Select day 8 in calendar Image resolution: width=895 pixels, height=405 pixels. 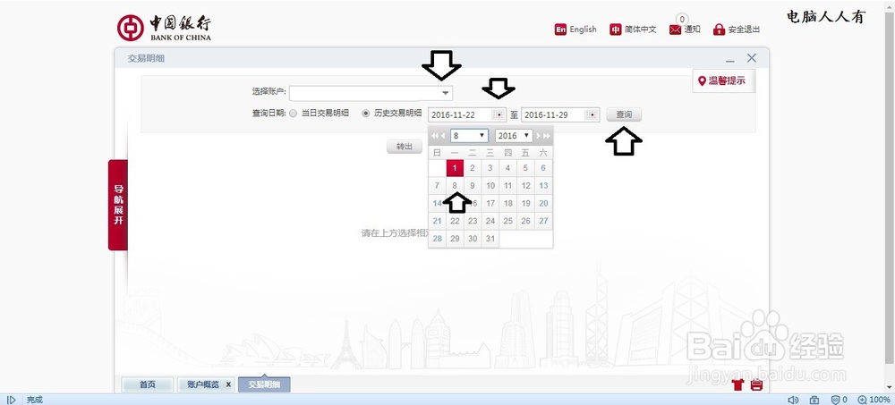click(x=455, y=185)
